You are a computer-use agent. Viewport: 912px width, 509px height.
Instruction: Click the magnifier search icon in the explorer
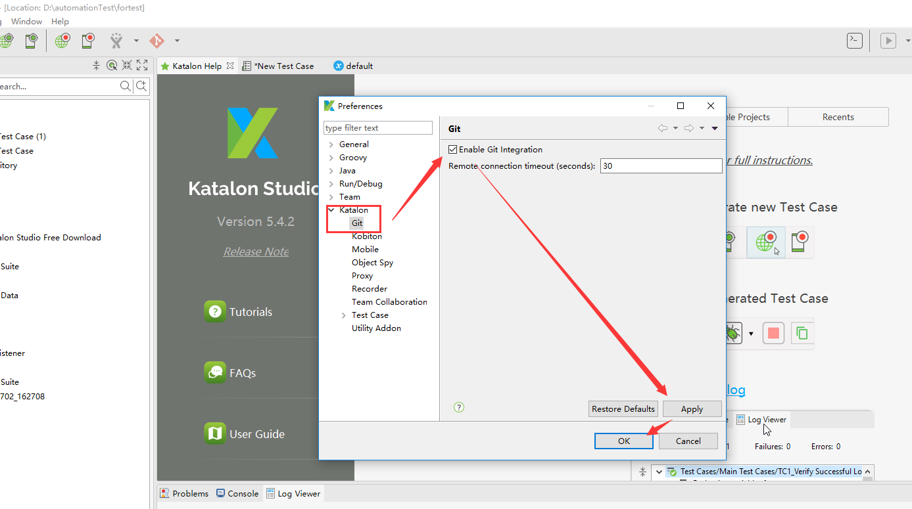pos(126,86)
